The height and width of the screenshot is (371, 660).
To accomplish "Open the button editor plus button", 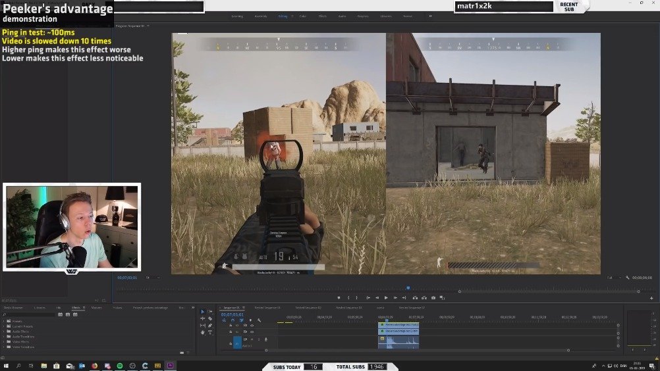I will coord(651,298).
